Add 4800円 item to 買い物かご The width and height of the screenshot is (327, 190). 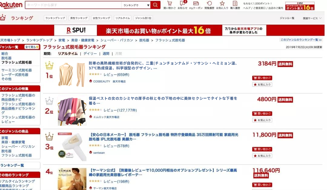pyautogui.click(x=262, y=114)
